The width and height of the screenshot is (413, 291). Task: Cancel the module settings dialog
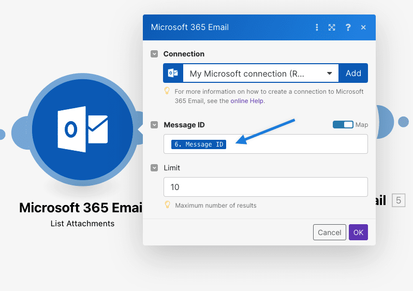330,232
